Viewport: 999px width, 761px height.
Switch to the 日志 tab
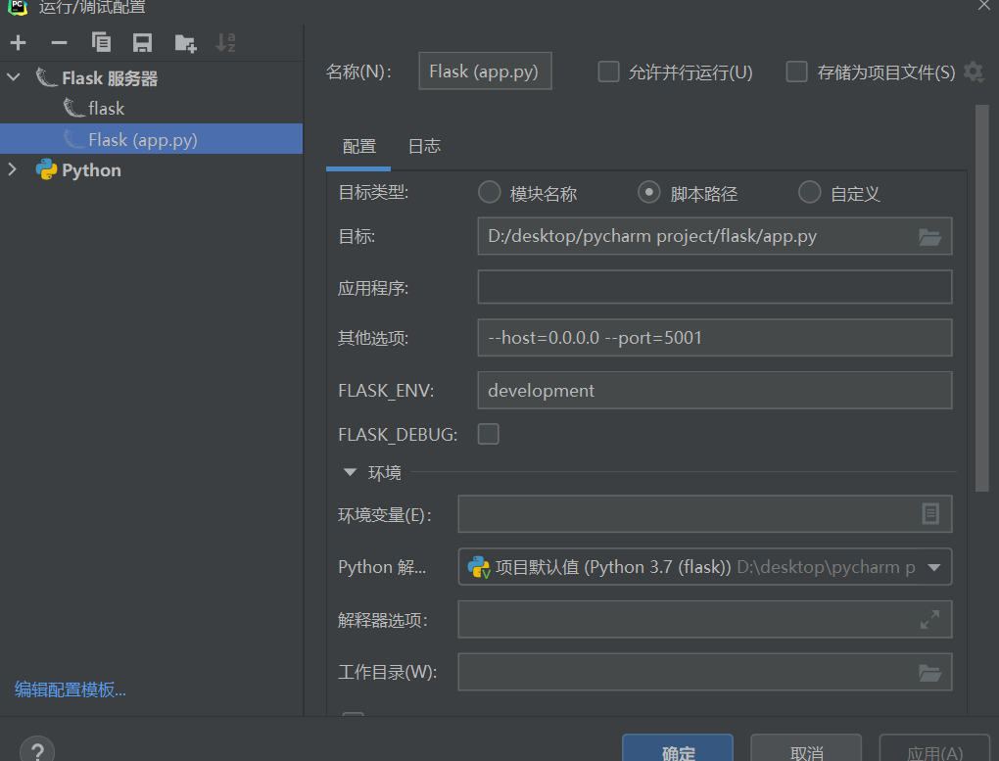click(x=423, y=146)
